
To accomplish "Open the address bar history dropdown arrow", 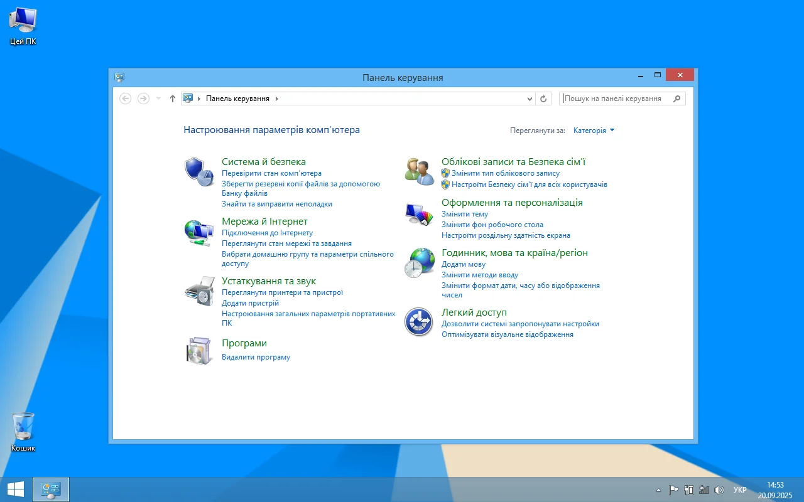I will [x=530, y=99].
